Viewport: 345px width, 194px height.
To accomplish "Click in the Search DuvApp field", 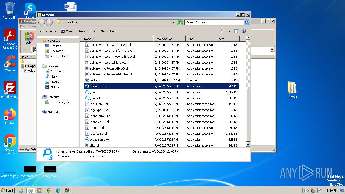I will click(x=214, y=22).
